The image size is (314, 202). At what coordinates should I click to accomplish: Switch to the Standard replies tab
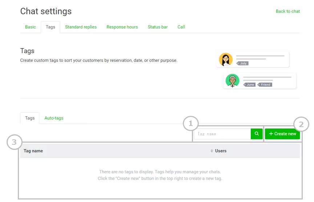coord(81,27)
